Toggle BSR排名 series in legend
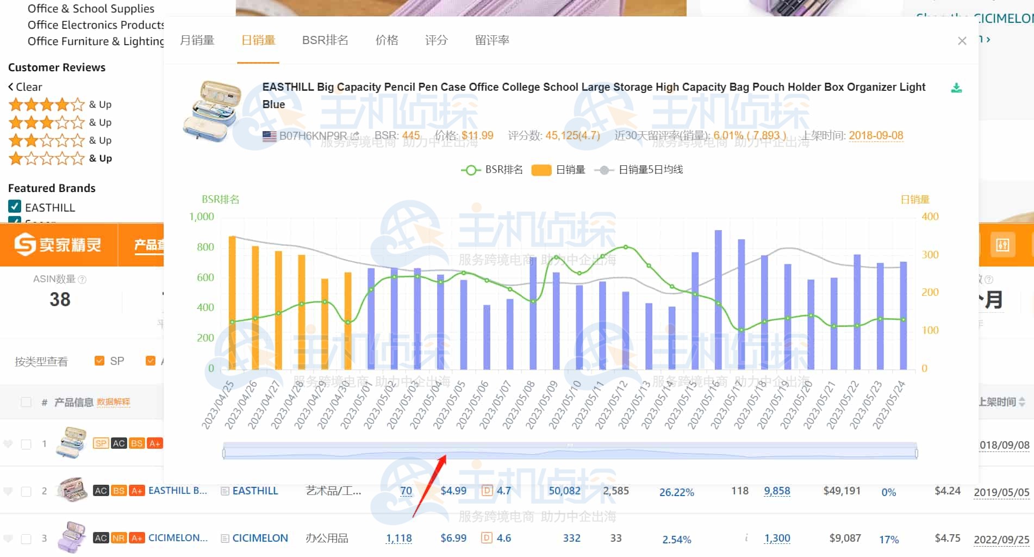The width and height of the screenshot is (1034, 557). tap(491, 170)
